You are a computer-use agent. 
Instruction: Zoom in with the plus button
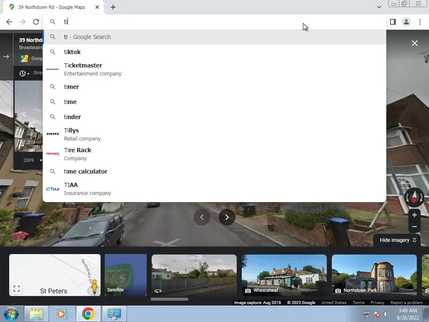(x=414, y=215)
